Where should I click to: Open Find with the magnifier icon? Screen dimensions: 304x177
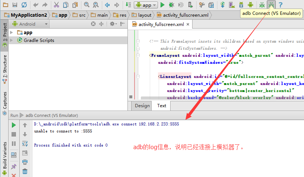click(x=87, y=5)
